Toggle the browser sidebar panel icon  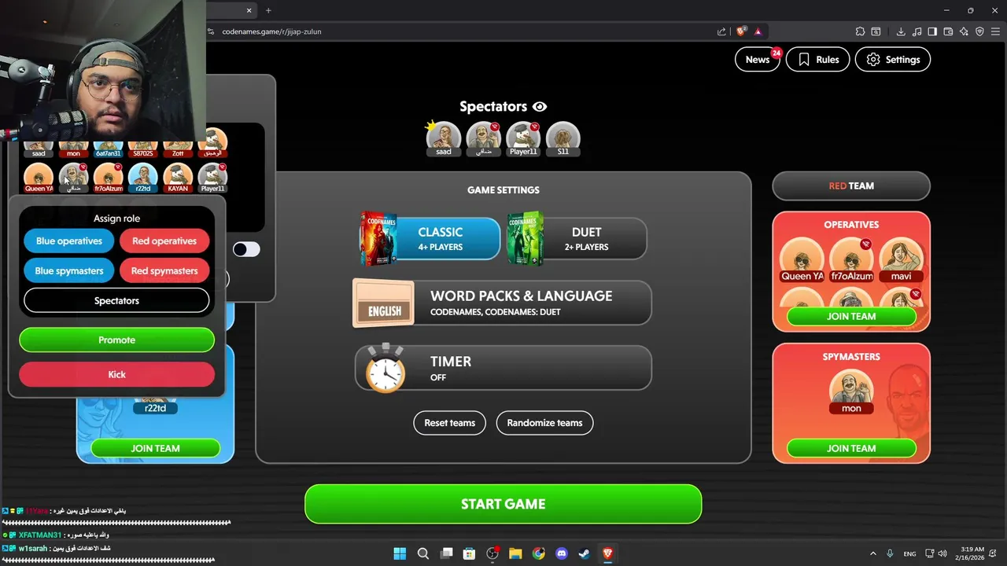pyautogui.click(x=932, y=31)
